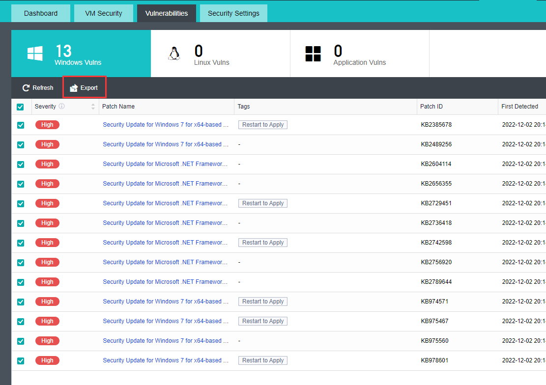
Task: Click the Severity info icon
Action: tap(62, 107)
